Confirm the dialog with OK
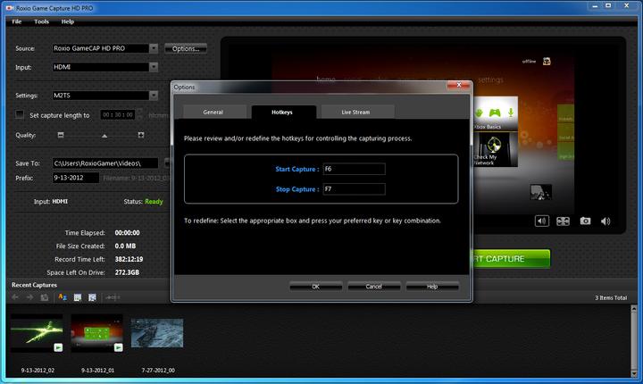Screen dimensions: 643x384 [316, 287]
